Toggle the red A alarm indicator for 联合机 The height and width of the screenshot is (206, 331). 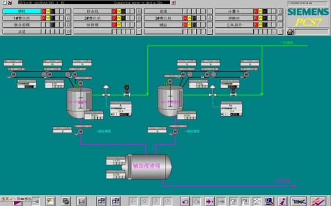point(114,11)
